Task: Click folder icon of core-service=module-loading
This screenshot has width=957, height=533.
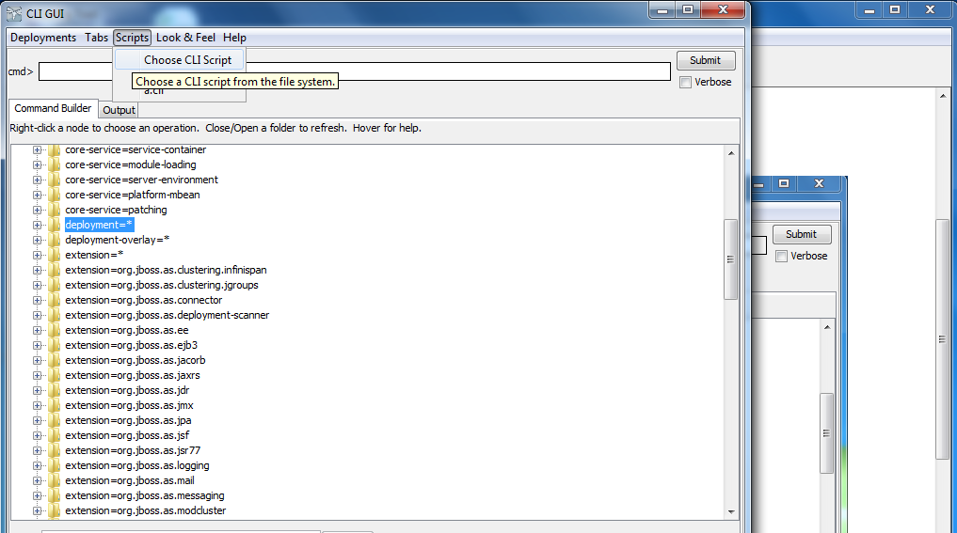Action: pos(55,165)
